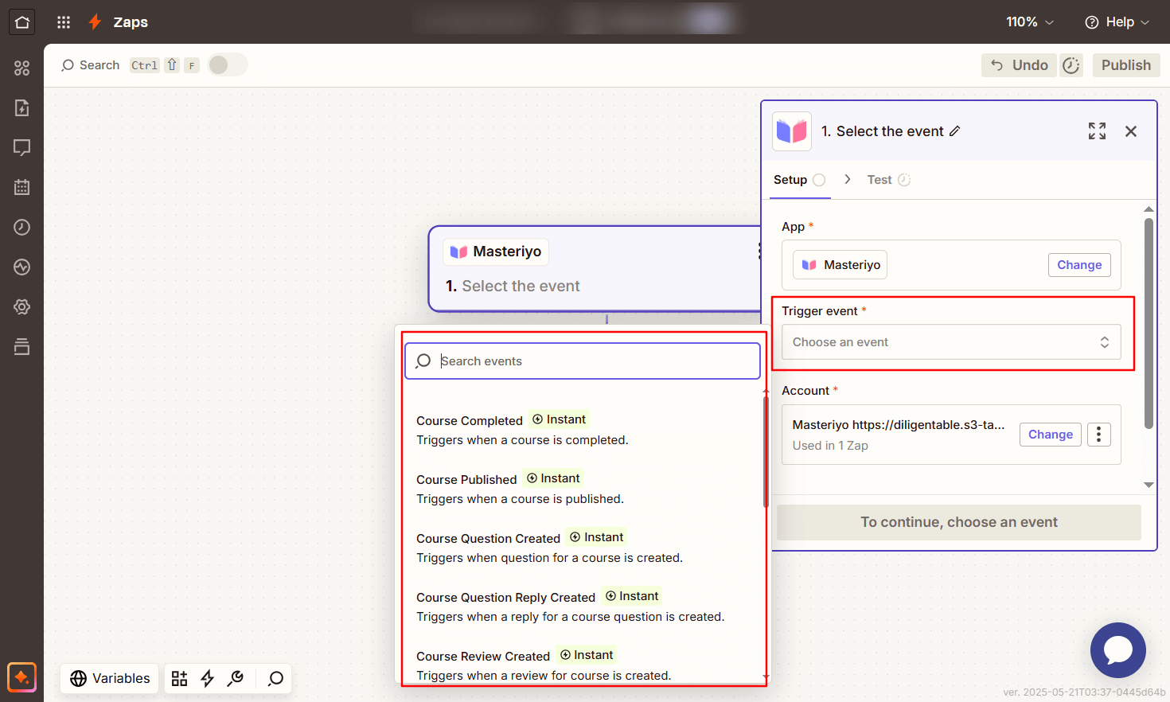The width and height of the screenshot is (1170, 702).
Task: Open account options three-dot menu
Action: click(x=1099, y=435)
